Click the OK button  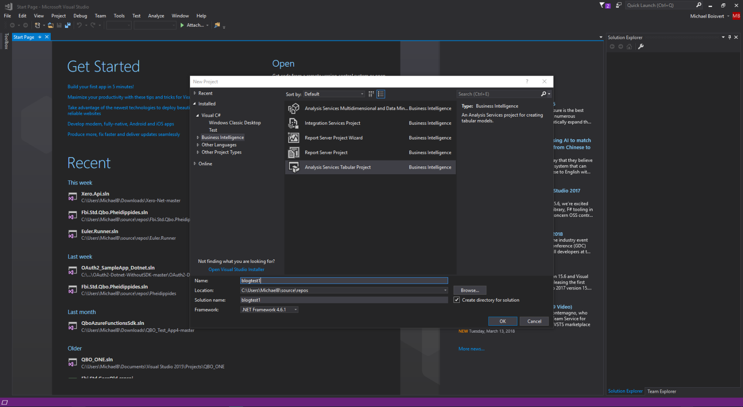(x=503, y=321)
